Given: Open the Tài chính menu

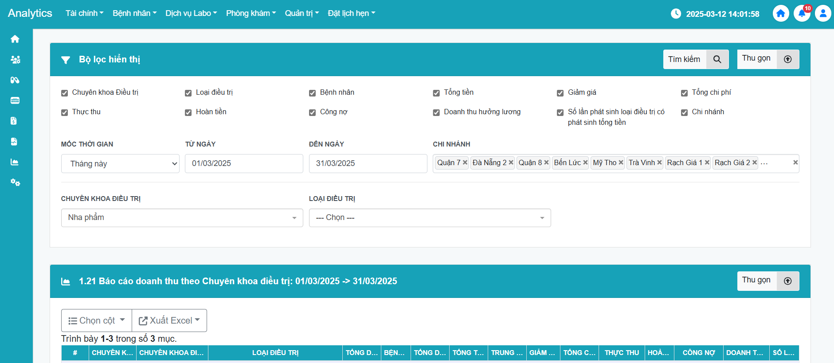Looking at the screenshot, I should coord(84,13).
